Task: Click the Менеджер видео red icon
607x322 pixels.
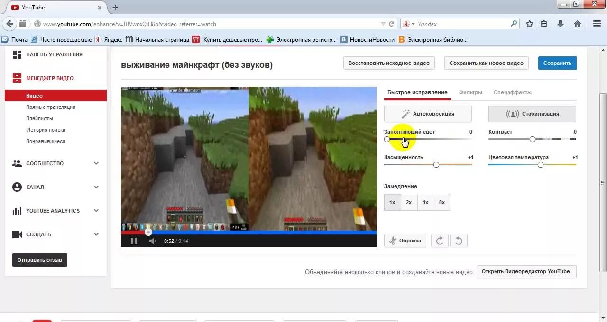Action: (17, 78)
